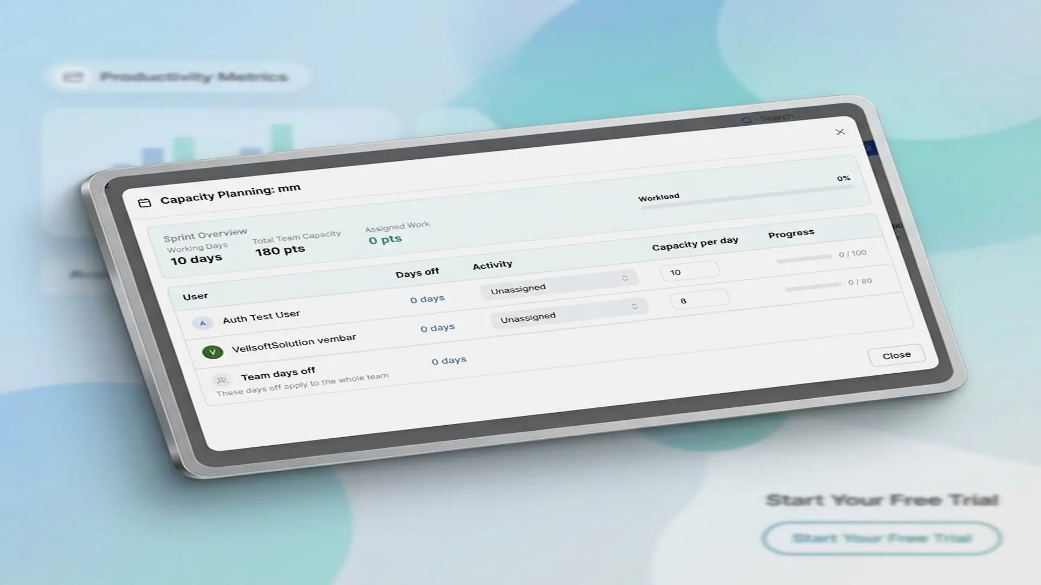Click the Start Your Free Trial button

(x=882, y=538)
